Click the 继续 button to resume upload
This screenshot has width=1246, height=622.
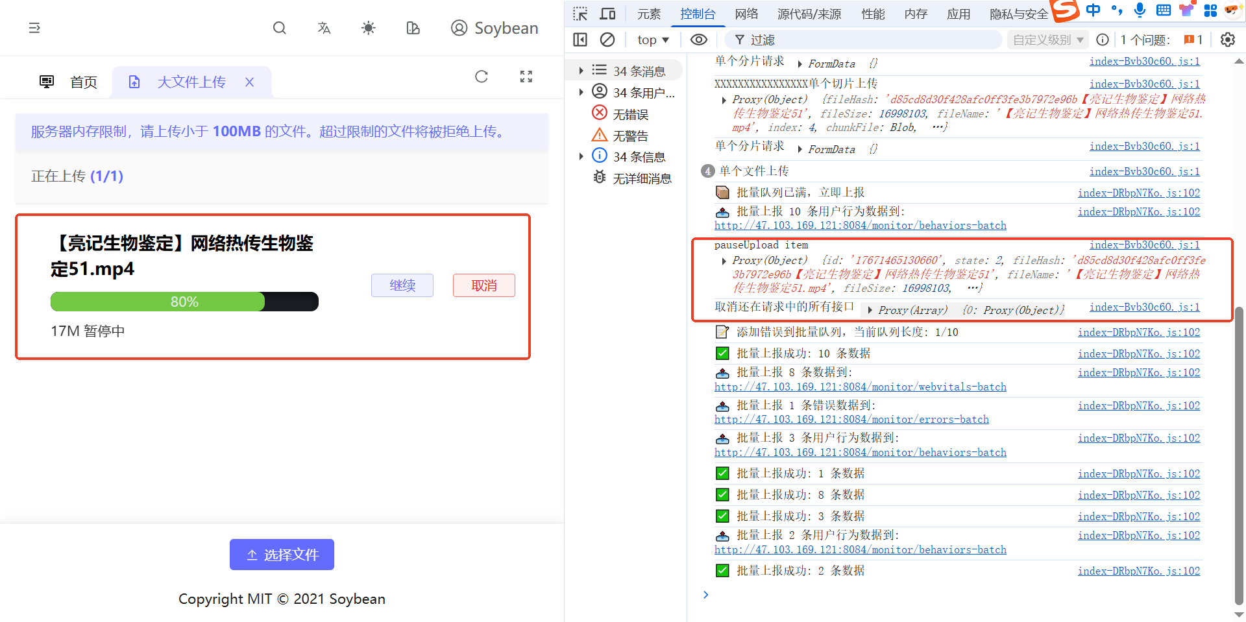click(x=402, y=285)
